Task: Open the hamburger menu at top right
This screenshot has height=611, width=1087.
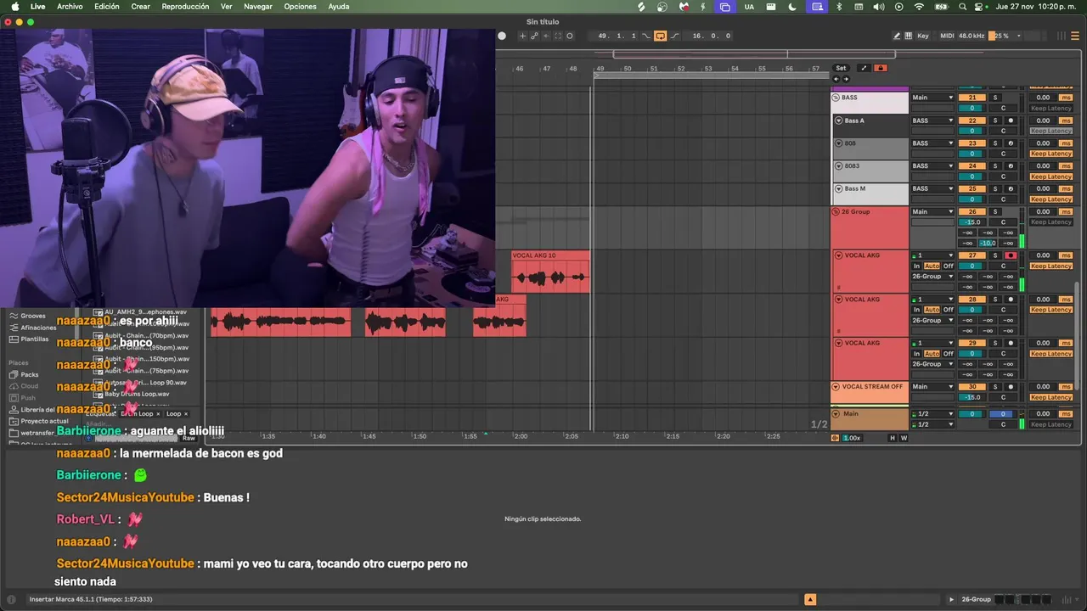Action: 1075,36
